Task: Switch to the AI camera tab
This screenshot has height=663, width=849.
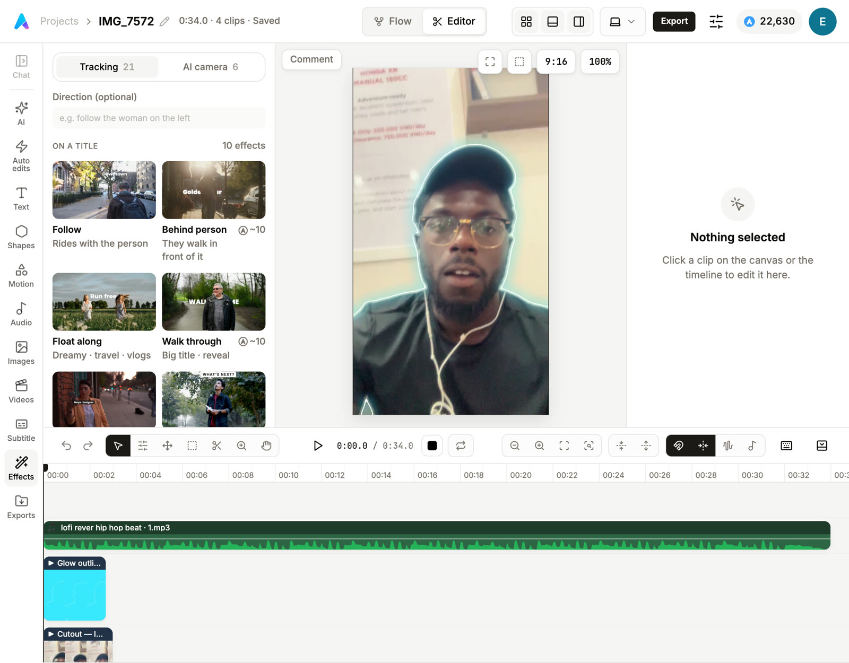Action: pyautogui.click(x=211, y=67)
